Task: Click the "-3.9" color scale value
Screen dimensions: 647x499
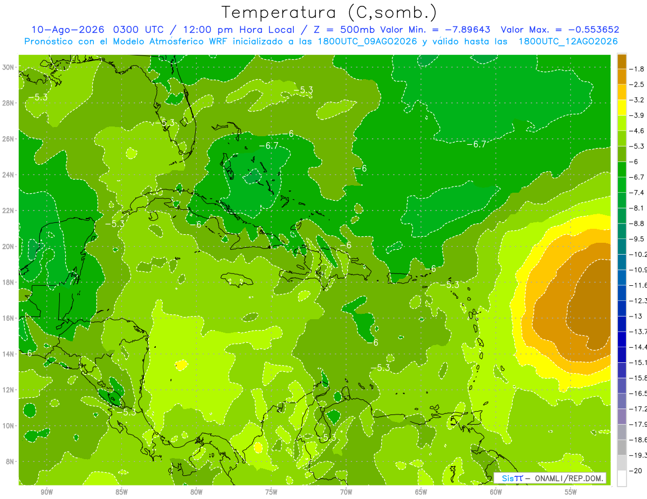Action: pos(637,115)
